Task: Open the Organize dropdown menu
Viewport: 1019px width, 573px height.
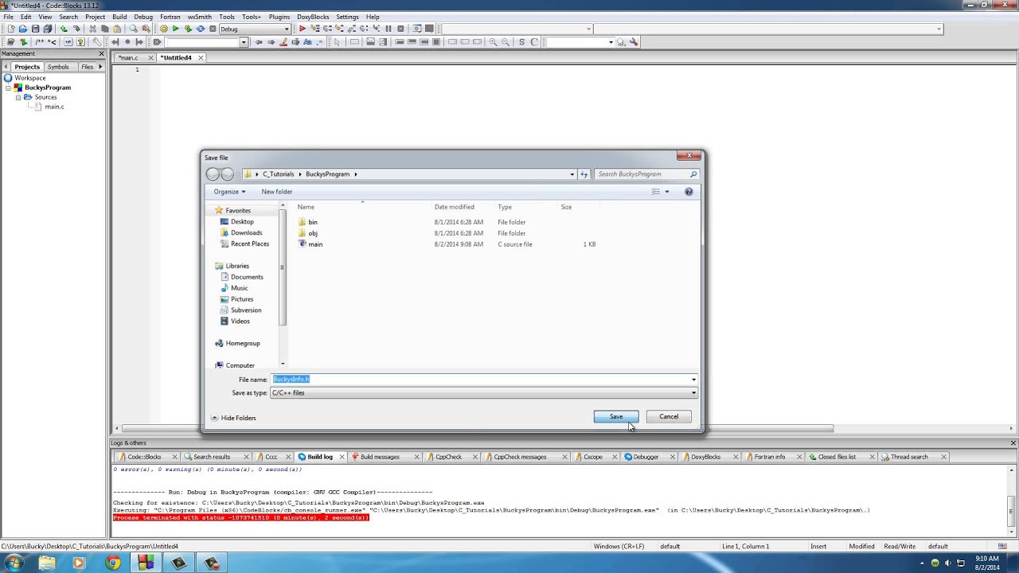Action: [229, 192]
